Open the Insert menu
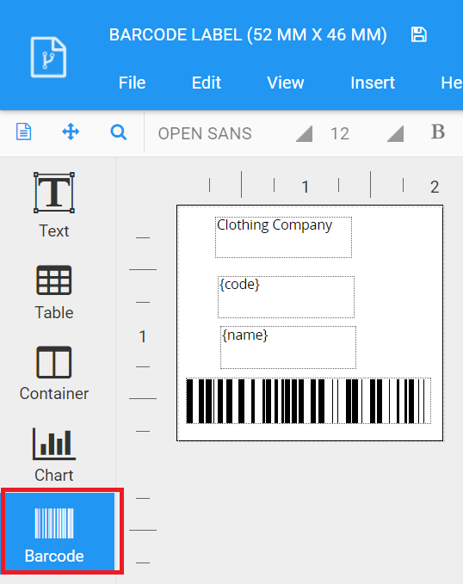 coord(373,83)
